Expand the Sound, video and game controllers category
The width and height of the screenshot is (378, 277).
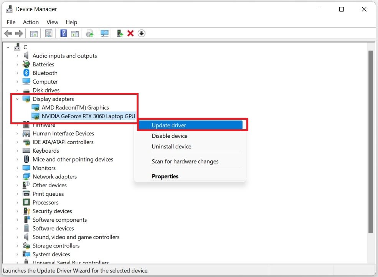[17, 237]
